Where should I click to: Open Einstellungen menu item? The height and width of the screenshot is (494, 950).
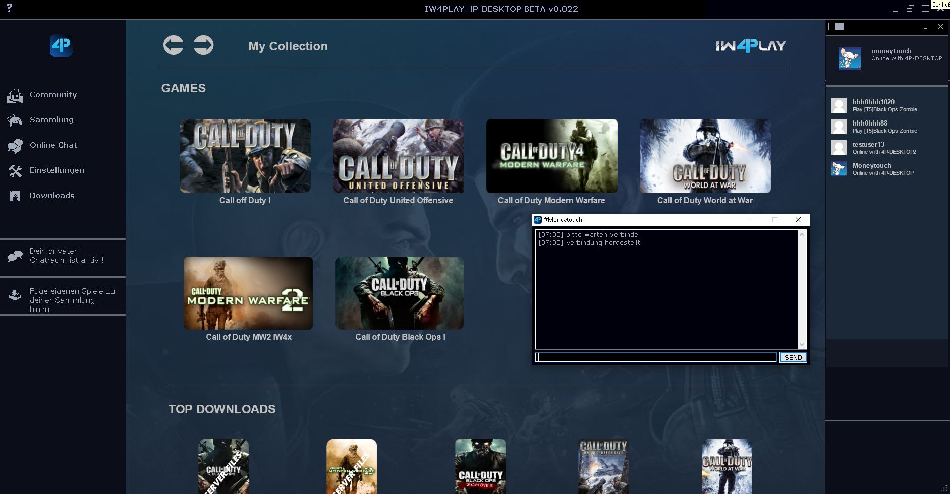pos(57,170)
